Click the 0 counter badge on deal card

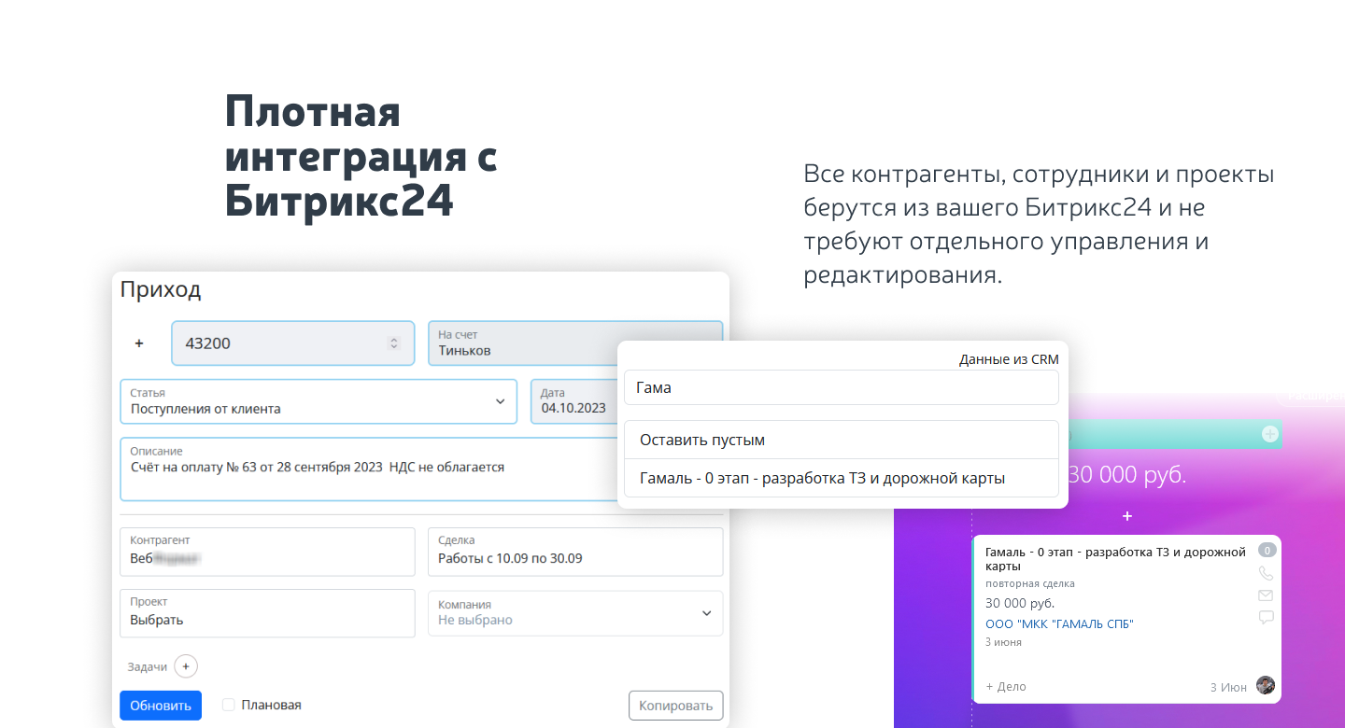tap(1267, 551)
